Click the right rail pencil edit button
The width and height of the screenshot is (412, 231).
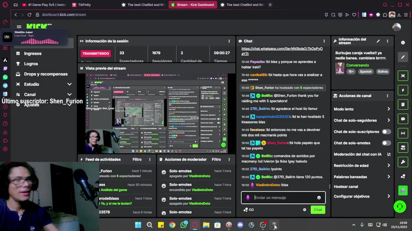point(403,57)
